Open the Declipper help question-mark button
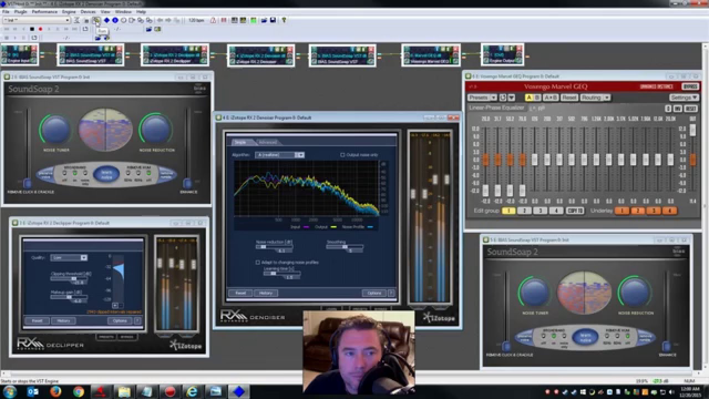 coord(137,320)
